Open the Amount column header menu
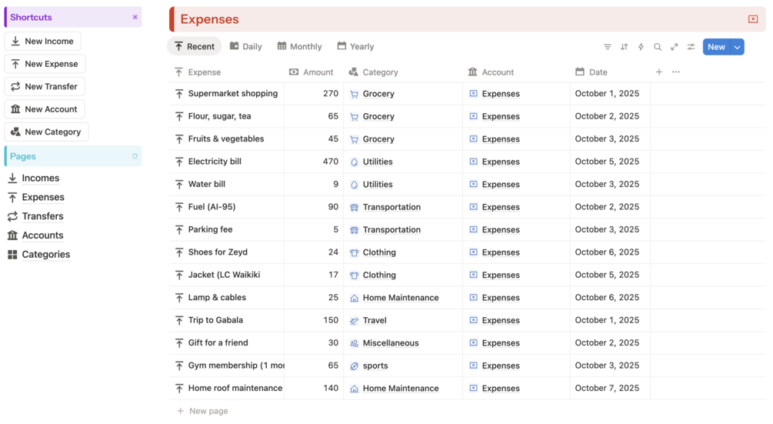The image size is (773, 424). [x=312, y=72]
